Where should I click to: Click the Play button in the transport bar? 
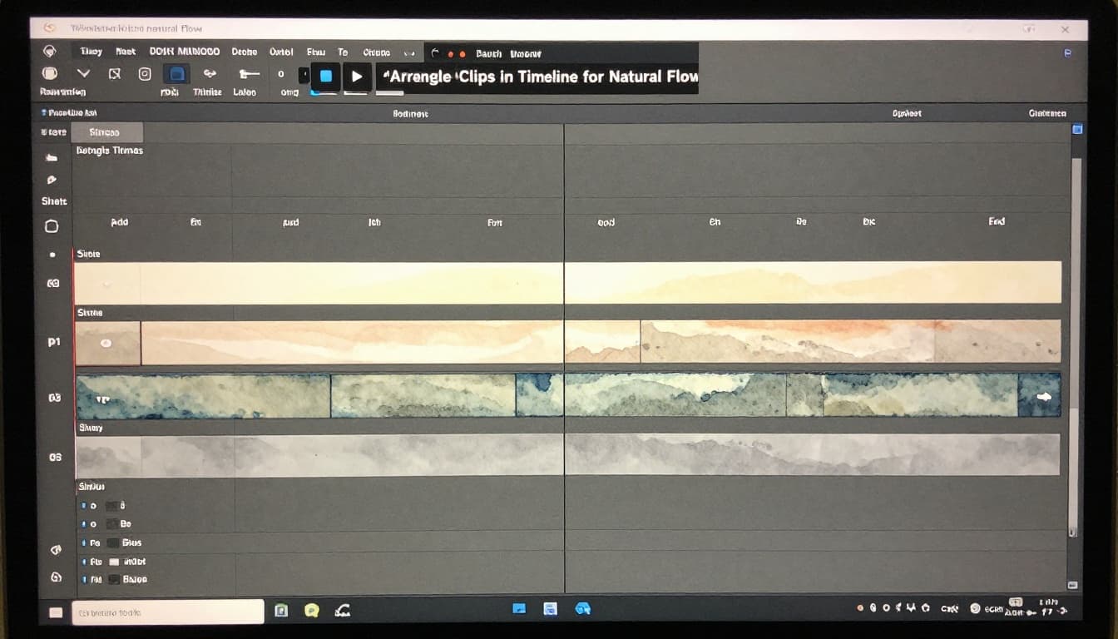tap(358, 76)
